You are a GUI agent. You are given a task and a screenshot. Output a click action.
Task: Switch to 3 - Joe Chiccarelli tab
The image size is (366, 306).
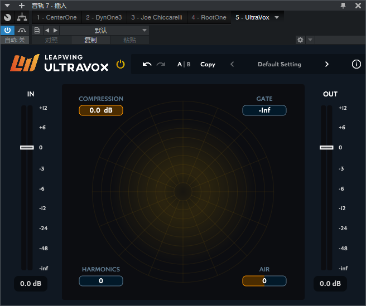(x=157, y=17)
